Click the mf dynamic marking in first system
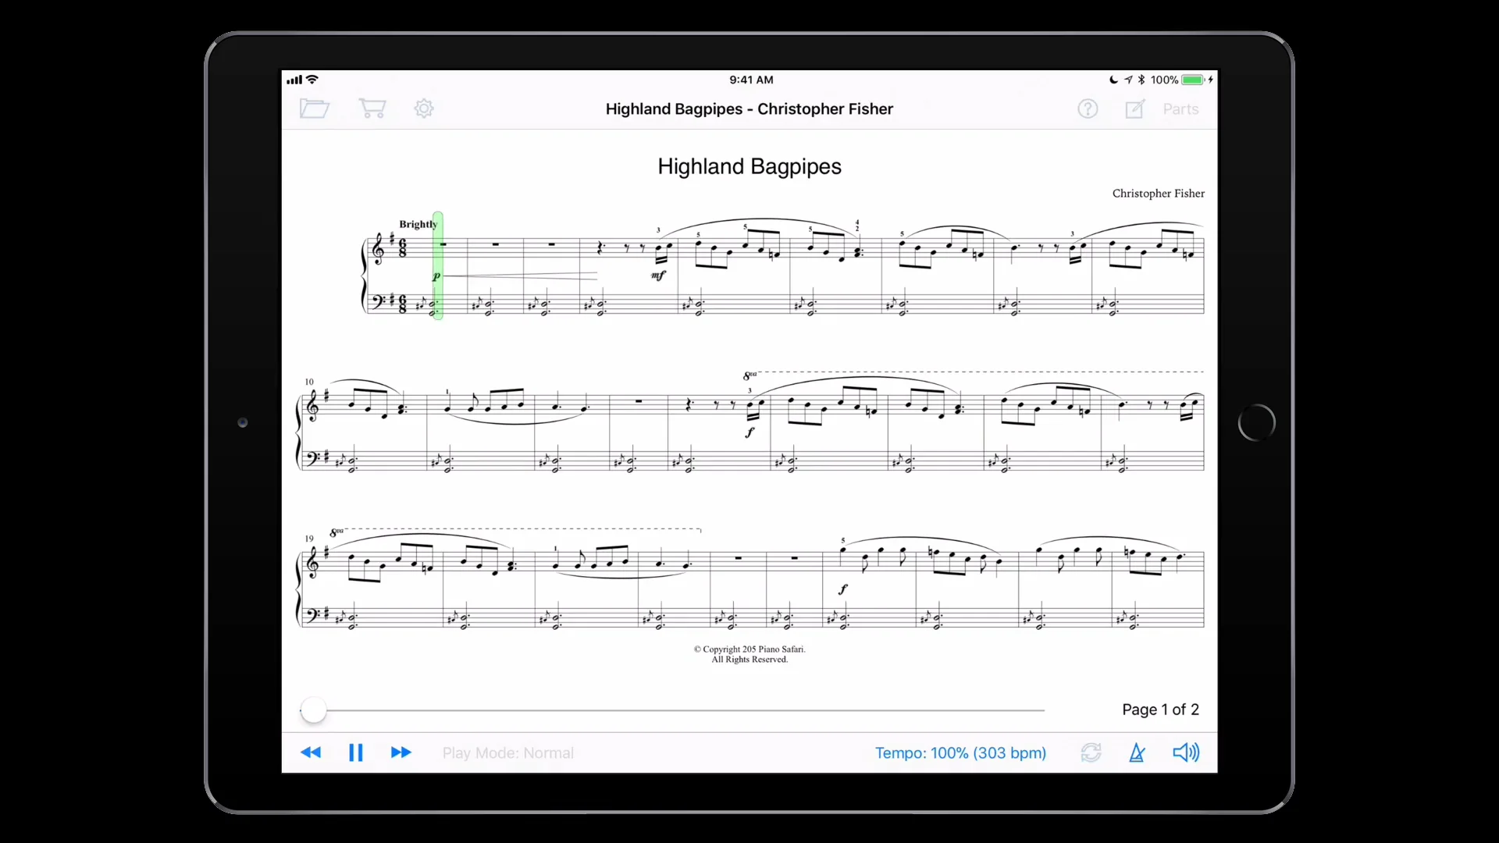The width and height of the screenshot is (1499, 843). [658, 275]
